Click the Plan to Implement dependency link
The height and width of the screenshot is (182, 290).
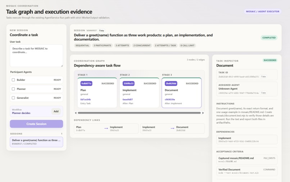[x=106, y=128]
